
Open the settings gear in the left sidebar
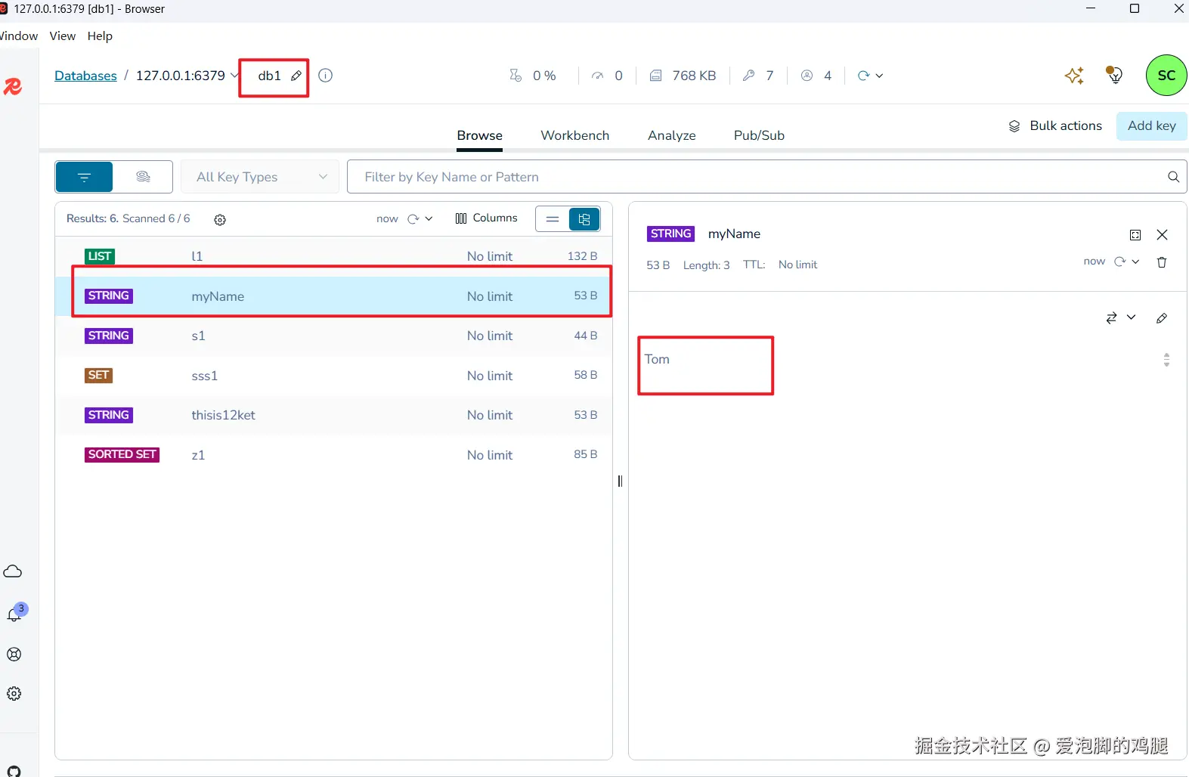(x=14, y=694)
